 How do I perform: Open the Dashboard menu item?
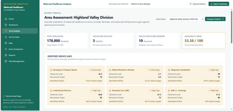(20, 25)
